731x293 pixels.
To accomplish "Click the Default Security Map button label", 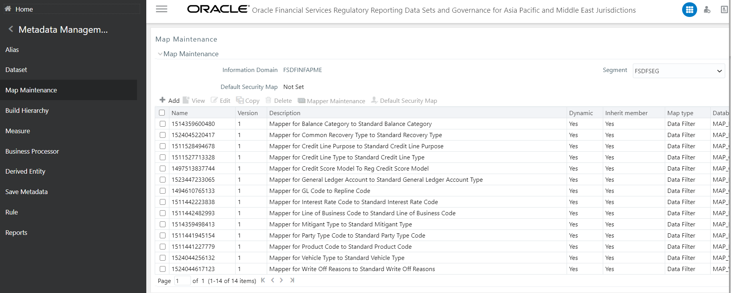I will pyautogui.click(x=408, y=100).
